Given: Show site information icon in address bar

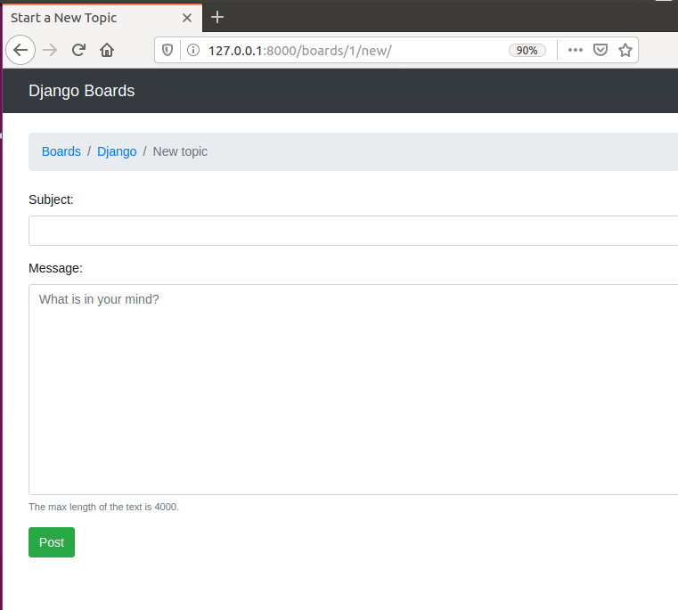Looking at the screenshot, I should pos(193,50).
